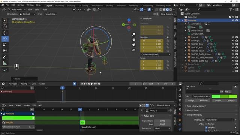Choose the Rotate tool
The width and height of the screenshot is (240, 135).
click(5, 39)
